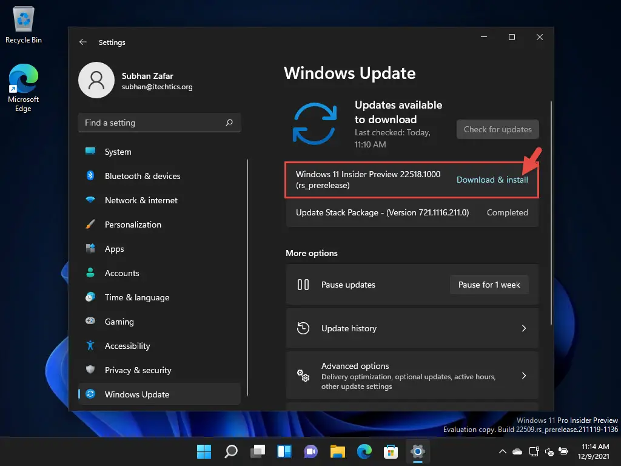Select Privacy & security
The image size is (621, 466).
pos(159,370)
